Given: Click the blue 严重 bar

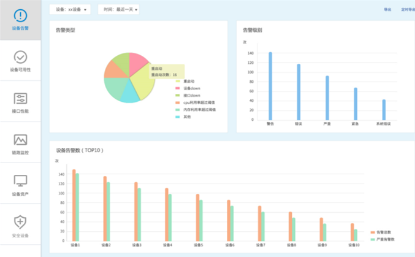Looking at the screenshot, I should [x=327, y=98].
